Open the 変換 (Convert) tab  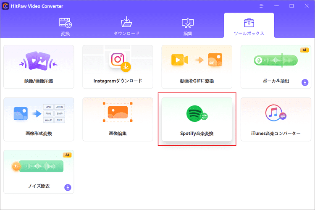(x=65, y=26)
